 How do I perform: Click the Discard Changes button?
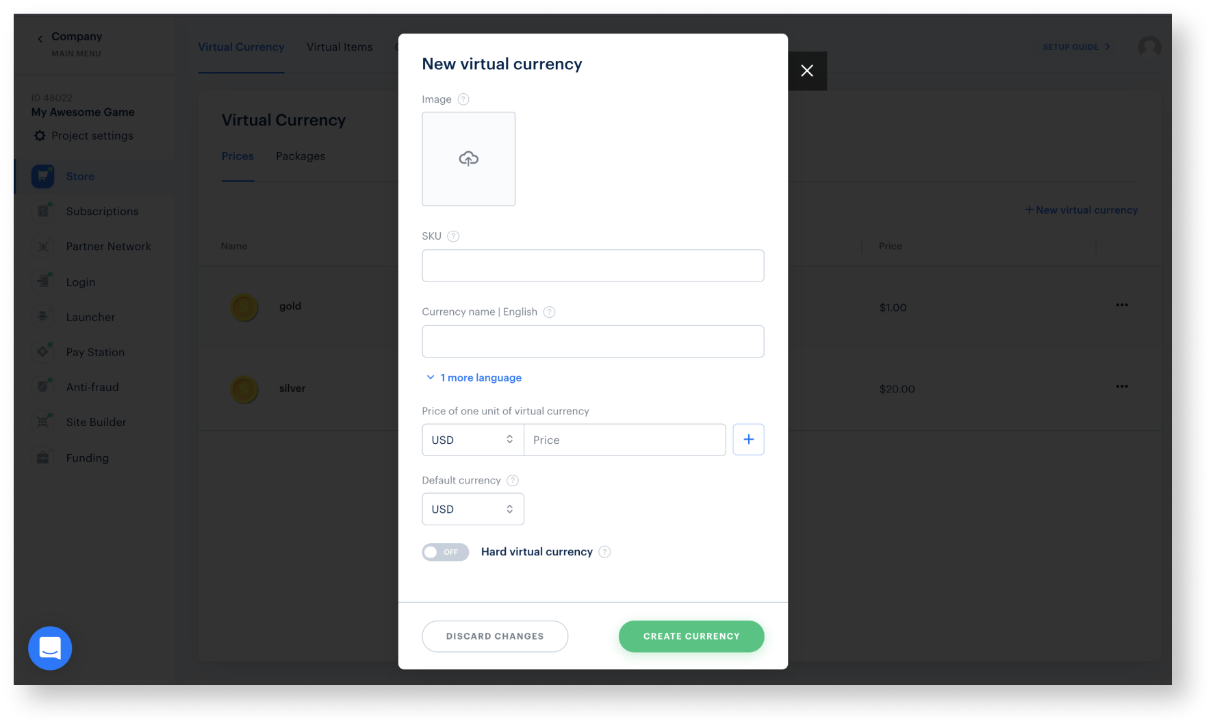495,636
